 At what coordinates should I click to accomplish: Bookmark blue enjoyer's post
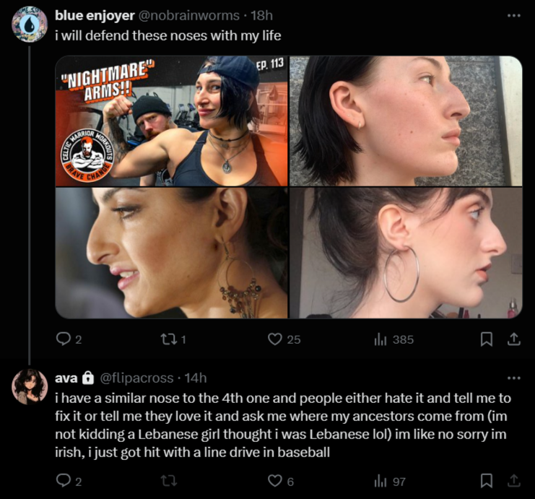point(486,339)
